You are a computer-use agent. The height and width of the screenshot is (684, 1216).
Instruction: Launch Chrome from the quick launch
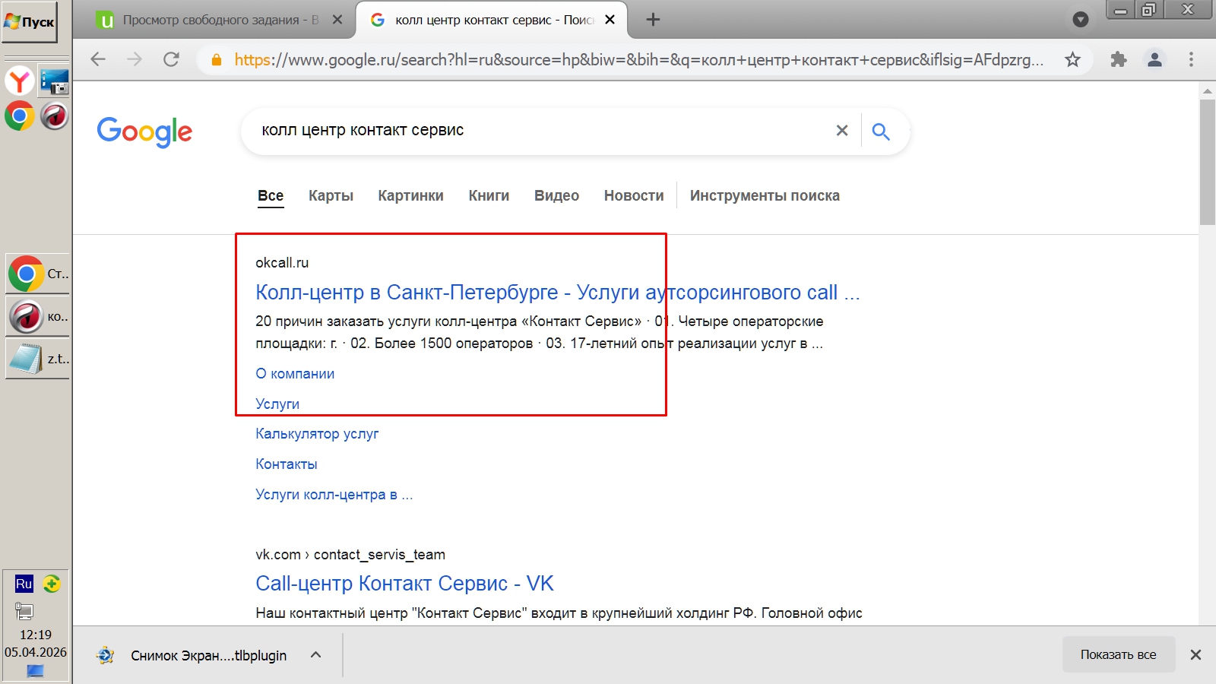20,116
